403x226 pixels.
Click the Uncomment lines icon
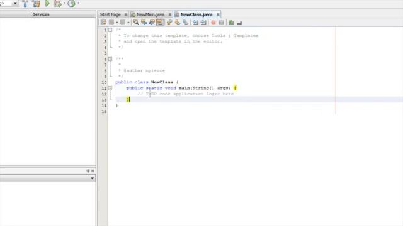239,23
